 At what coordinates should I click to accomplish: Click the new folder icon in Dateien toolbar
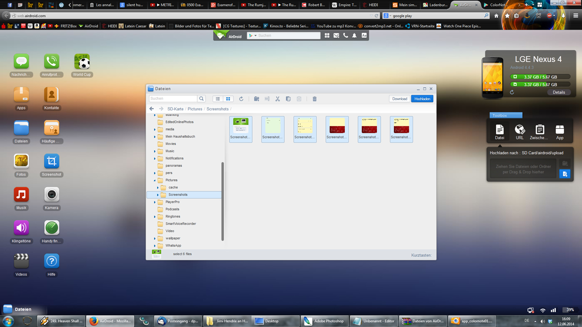point(257,99)
